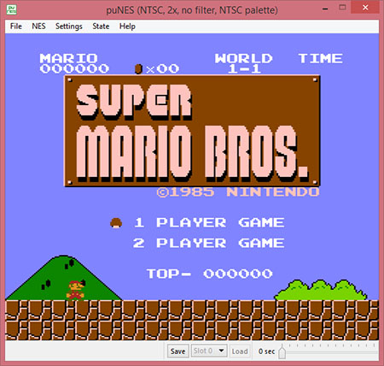
Task: Click the WORLD 1-1 indicator
Action: (244, 63)
